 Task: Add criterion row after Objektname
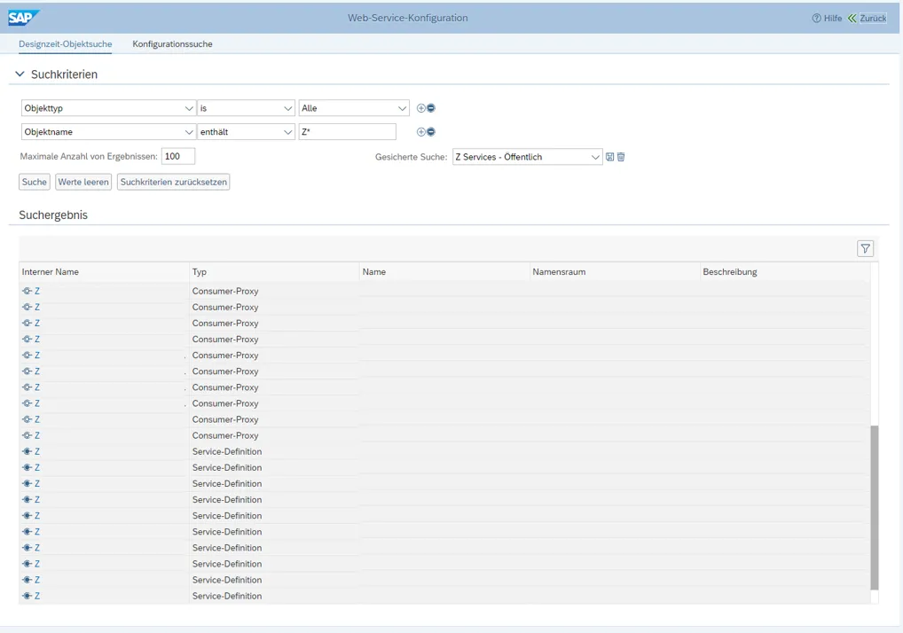pyautogui.click(x=421, y=132)
